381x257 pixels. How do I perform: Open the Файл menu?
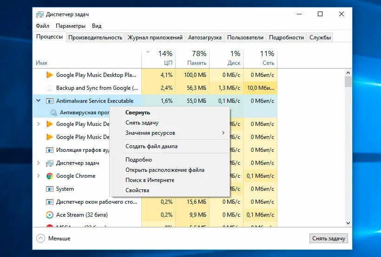[43, 26]
